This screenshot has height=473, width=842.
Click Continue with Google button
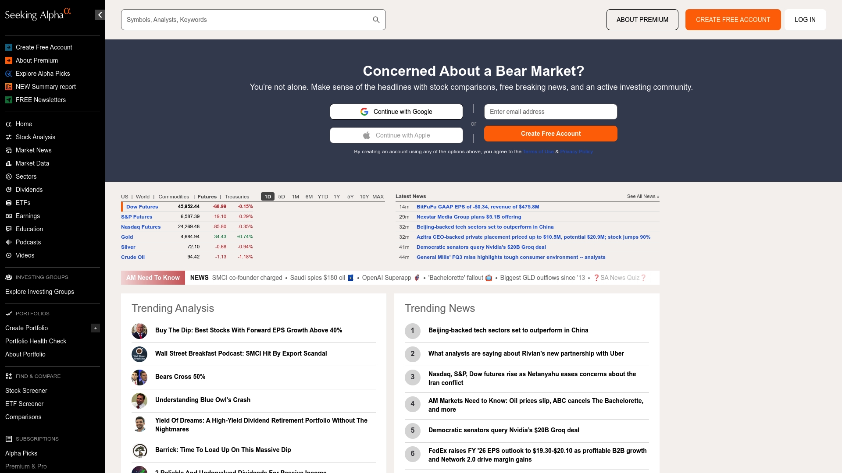click(x=396, y=112)
